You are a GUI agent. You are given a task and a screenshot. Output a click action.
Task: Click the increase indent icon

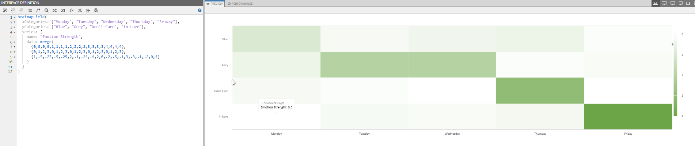[21, 11]
